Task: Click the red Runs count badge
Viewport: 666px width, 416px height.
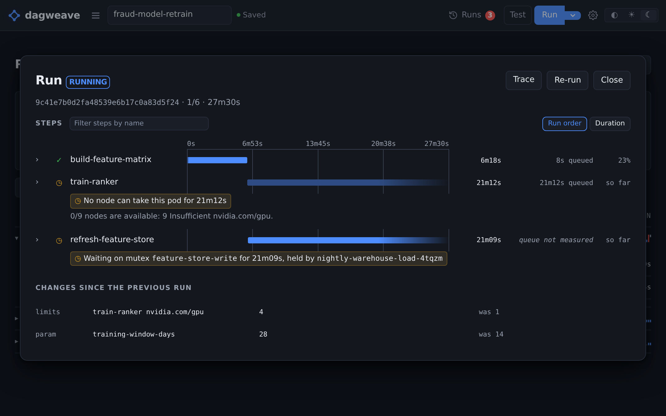Action: 490,15
